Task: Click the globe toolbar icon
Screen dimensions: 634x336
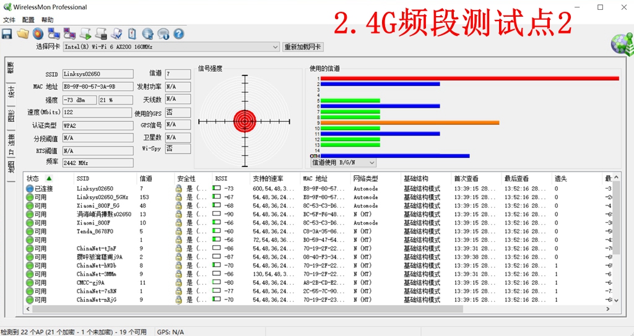Action: pos(147,34)
